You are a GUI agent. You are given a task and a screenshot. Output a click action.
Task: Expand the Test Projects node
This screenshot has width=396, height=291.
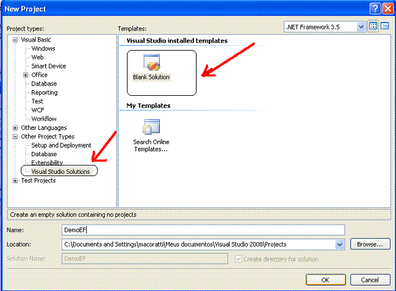pyautogui.click(x=15, y=181)
